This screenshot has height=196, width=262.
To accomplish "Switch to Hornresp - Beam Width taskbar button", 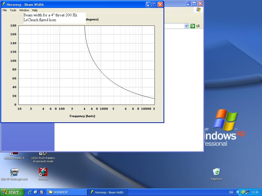I will [x=108, y=192].
